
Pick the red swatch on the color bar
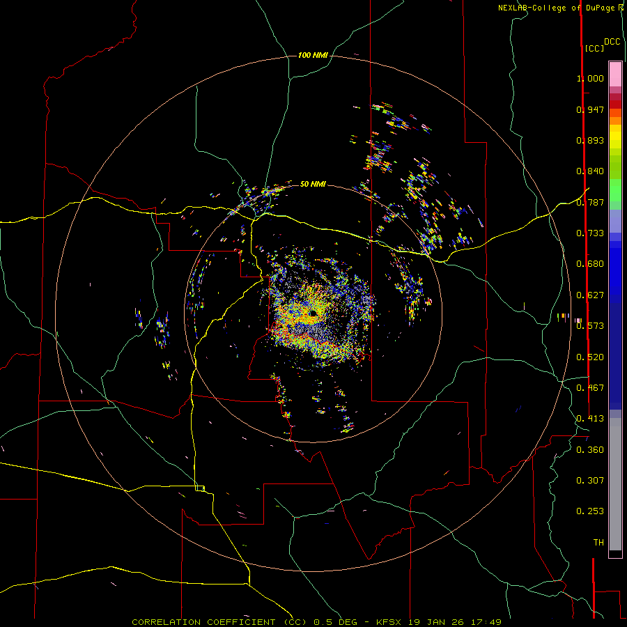click(x=615, y=104)
